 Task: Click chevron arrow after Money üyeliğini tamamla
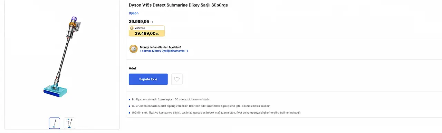click(188, 51)
